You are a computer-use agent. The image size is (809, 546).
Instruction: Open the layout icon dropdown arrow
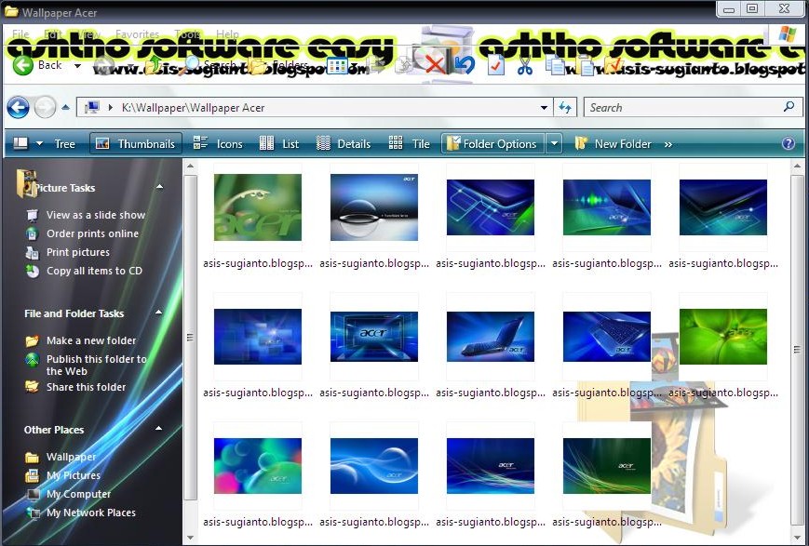point(39,144)
